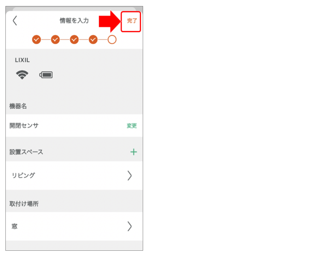320x274 pixels.
Task: Add a space with the green plus icon
Action: (134, 152)
